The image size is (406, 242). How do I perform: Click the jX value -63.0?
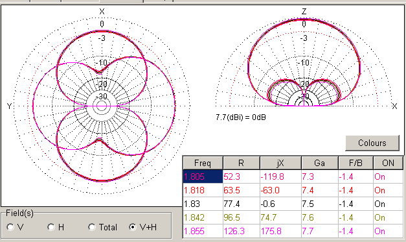coord(280,190)
